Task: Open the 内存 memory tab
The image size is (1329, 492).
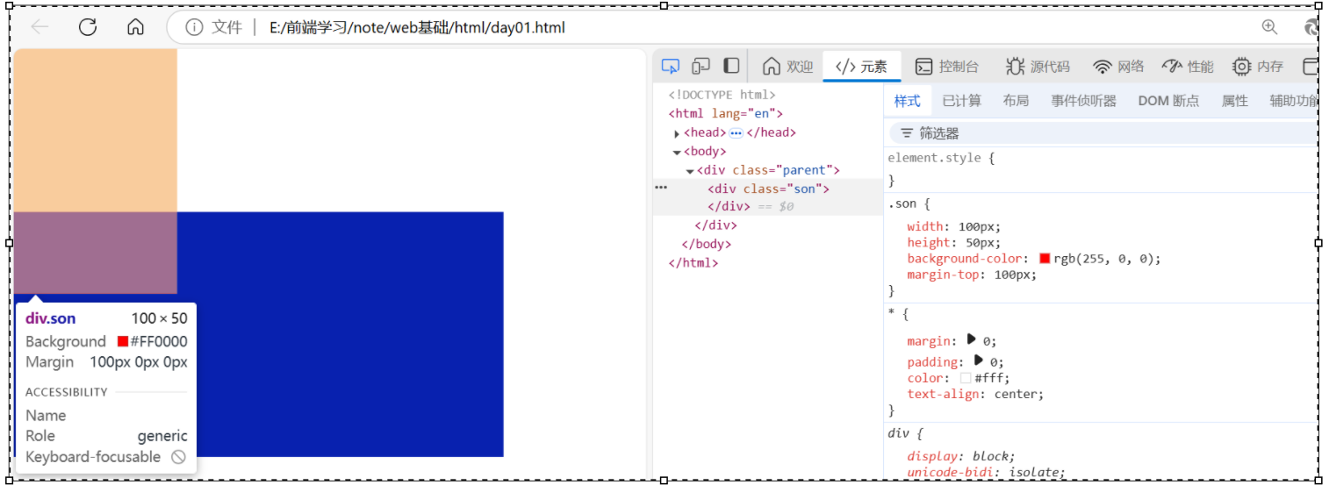Action: pos(1258,67)
